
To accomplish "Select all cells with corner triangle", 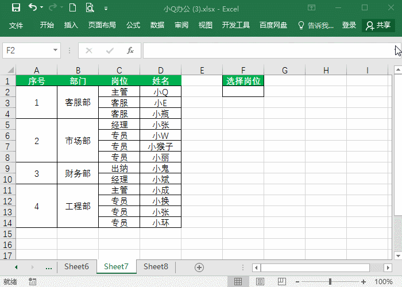I will tap(10, 70).
